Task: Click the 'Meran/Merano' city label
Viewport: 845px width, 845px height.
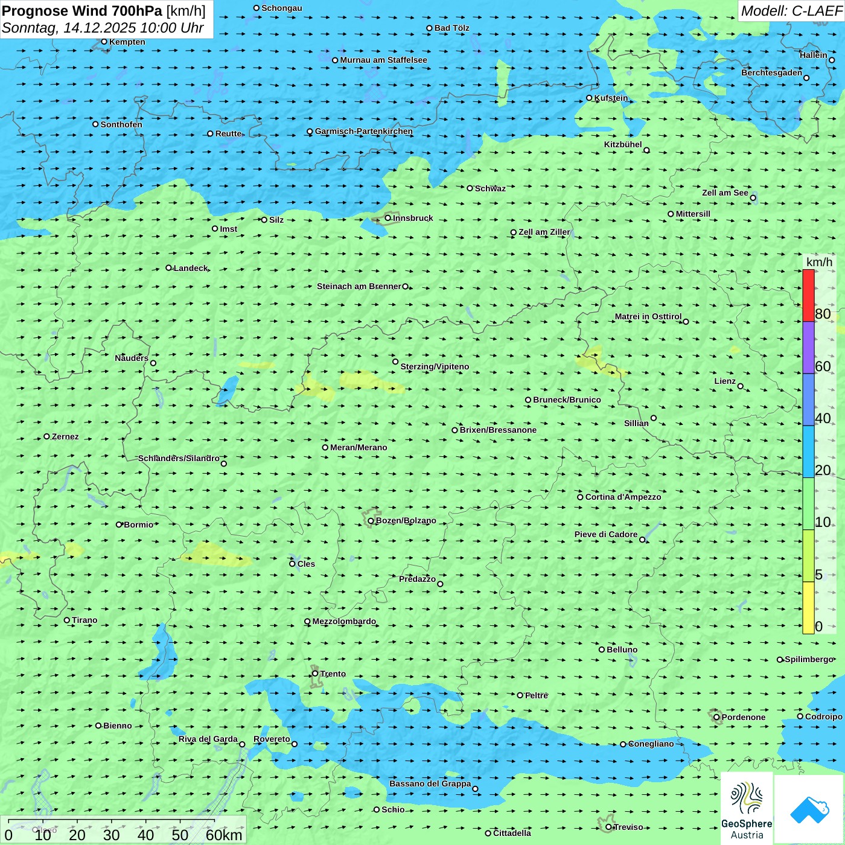Action: (359, 447)
